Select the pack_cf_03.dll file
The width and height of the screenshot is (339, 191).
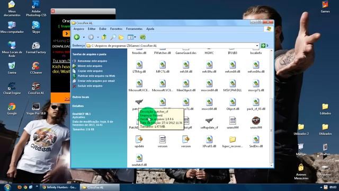[256, 105]
